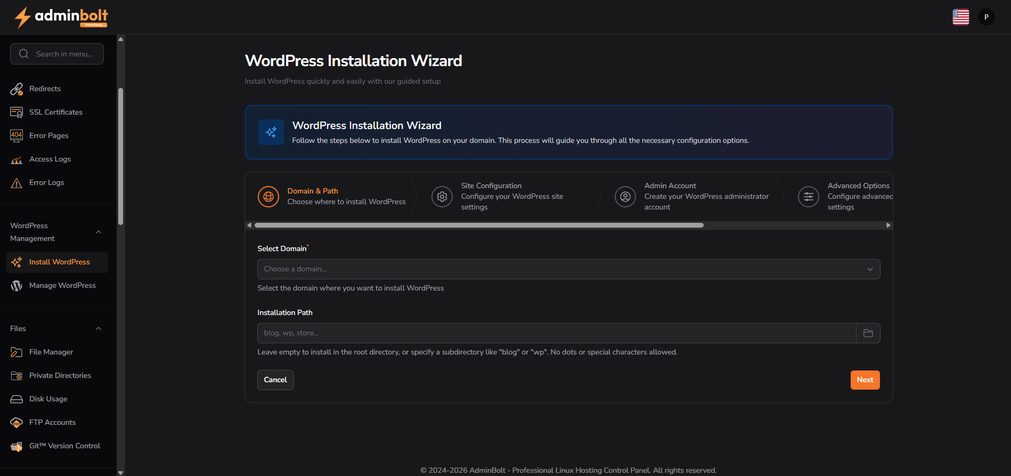
Task: Click the File Manager folder icon
Action: (17, 352)
